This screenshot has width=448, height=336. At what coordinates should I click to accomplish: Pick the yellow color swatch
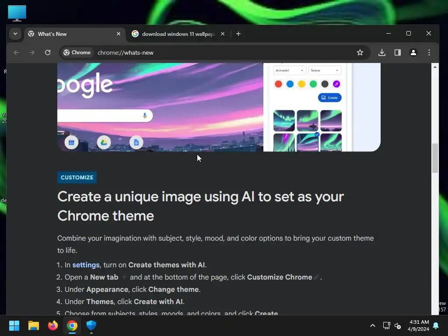point(301,84)
